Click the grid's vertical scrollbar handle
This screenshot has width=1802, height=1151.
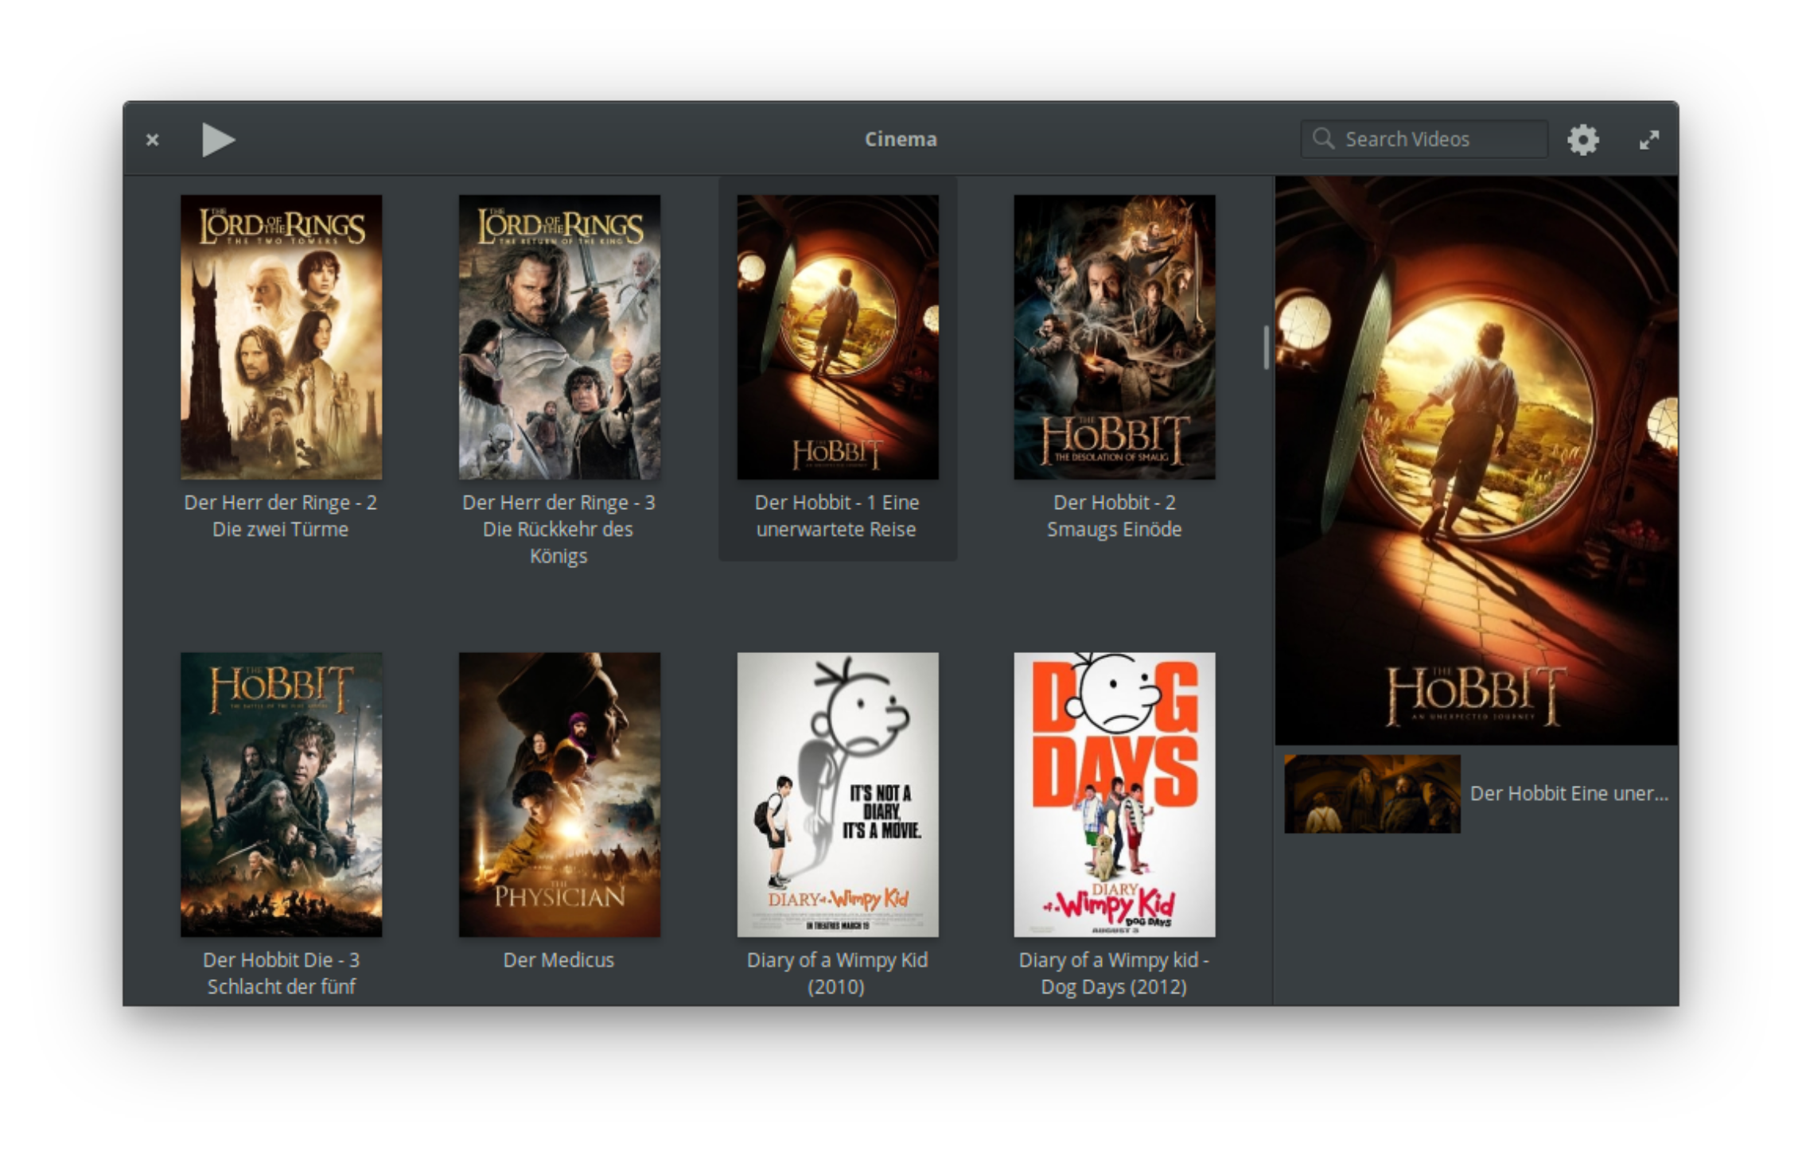coord(1266,347)
